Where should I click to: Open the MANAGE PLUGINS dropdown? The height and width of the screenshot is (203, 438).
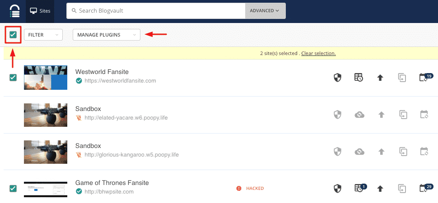pyautogui.click(x=107, y=35)
